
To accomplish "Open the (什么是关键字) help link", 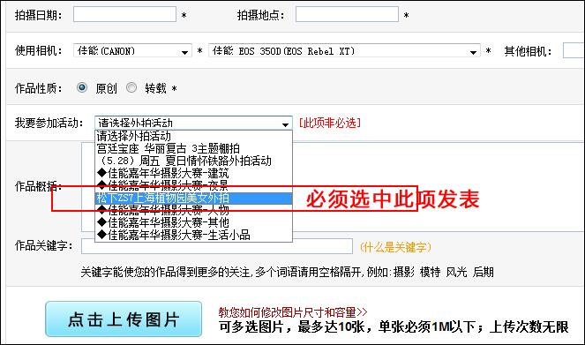I will [x=395, y=247].
